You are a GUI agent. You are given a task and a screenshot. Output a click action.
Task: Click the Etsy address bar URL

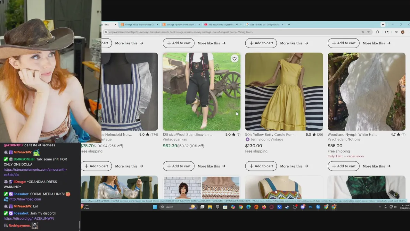(x=181, y=32)
